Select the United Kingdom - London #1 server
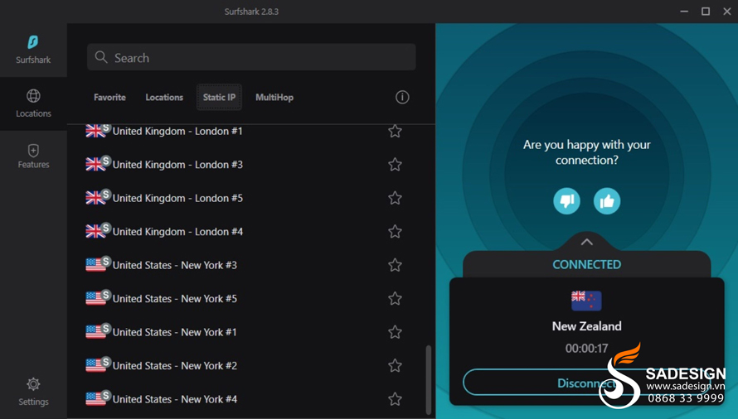 (x=251, y=131)
